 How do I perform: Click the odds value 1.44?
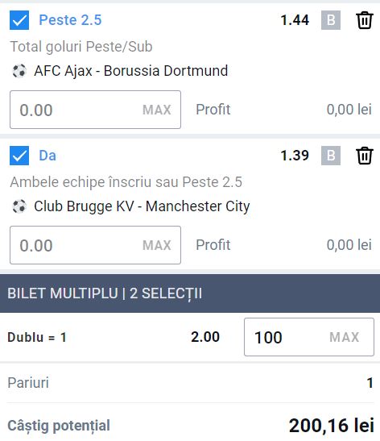click(295, 20)
